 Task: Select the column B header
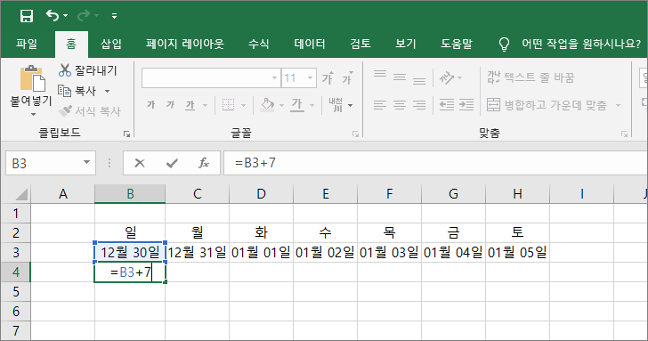(x=130, y=194)
